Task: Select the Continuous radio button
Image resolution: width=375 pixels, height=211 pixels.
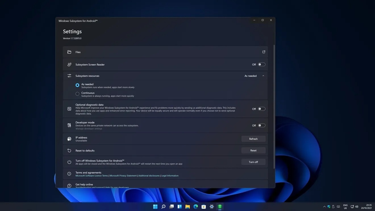Action: pos(77,93)
